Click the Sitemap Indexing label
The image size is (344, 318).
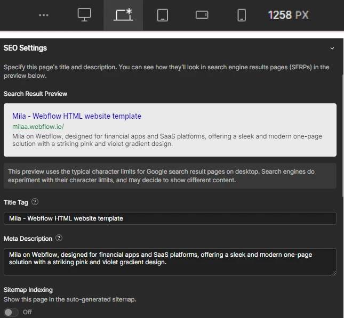point(28,290)
